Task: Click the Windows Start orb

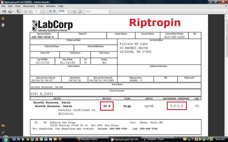Action: (x=5, y=139)
